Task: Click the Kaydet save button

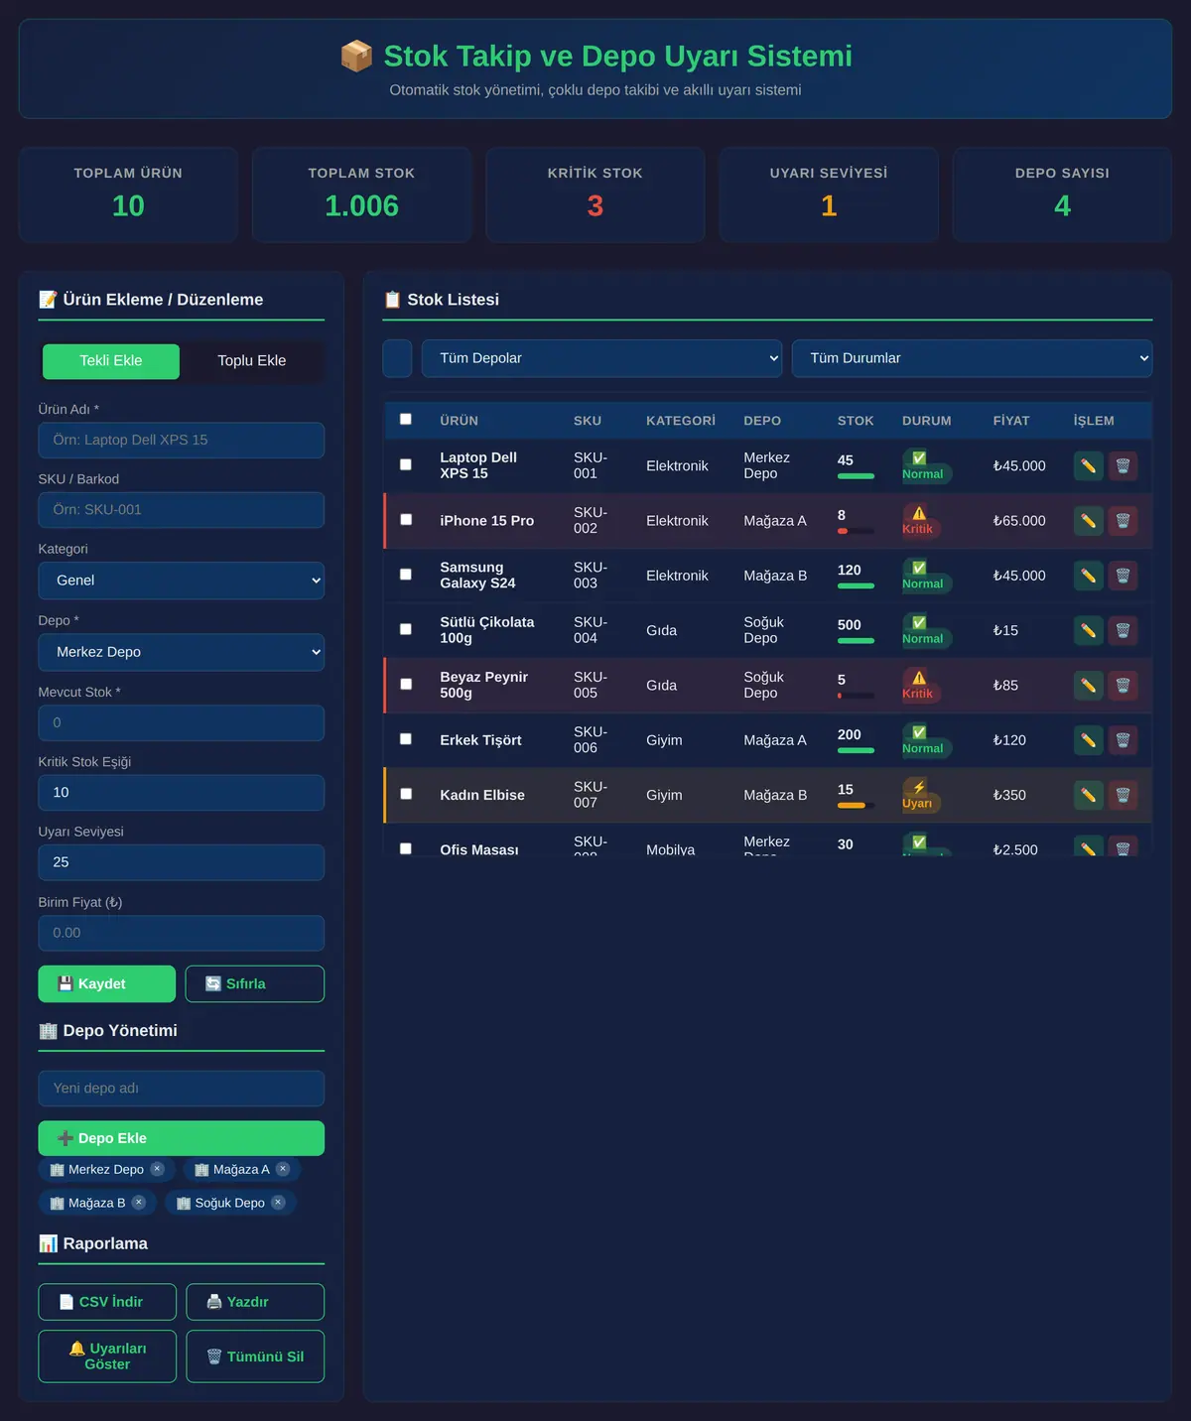Action: click(107, 983)
